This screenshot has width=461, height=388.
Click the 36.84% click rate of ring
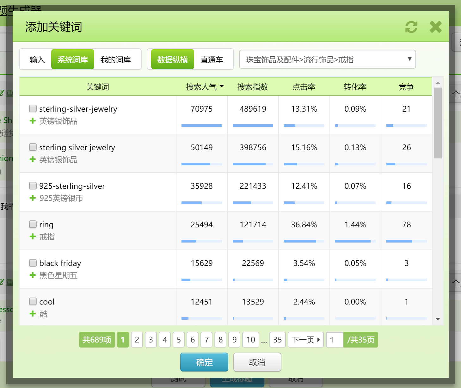click(304, 225)
